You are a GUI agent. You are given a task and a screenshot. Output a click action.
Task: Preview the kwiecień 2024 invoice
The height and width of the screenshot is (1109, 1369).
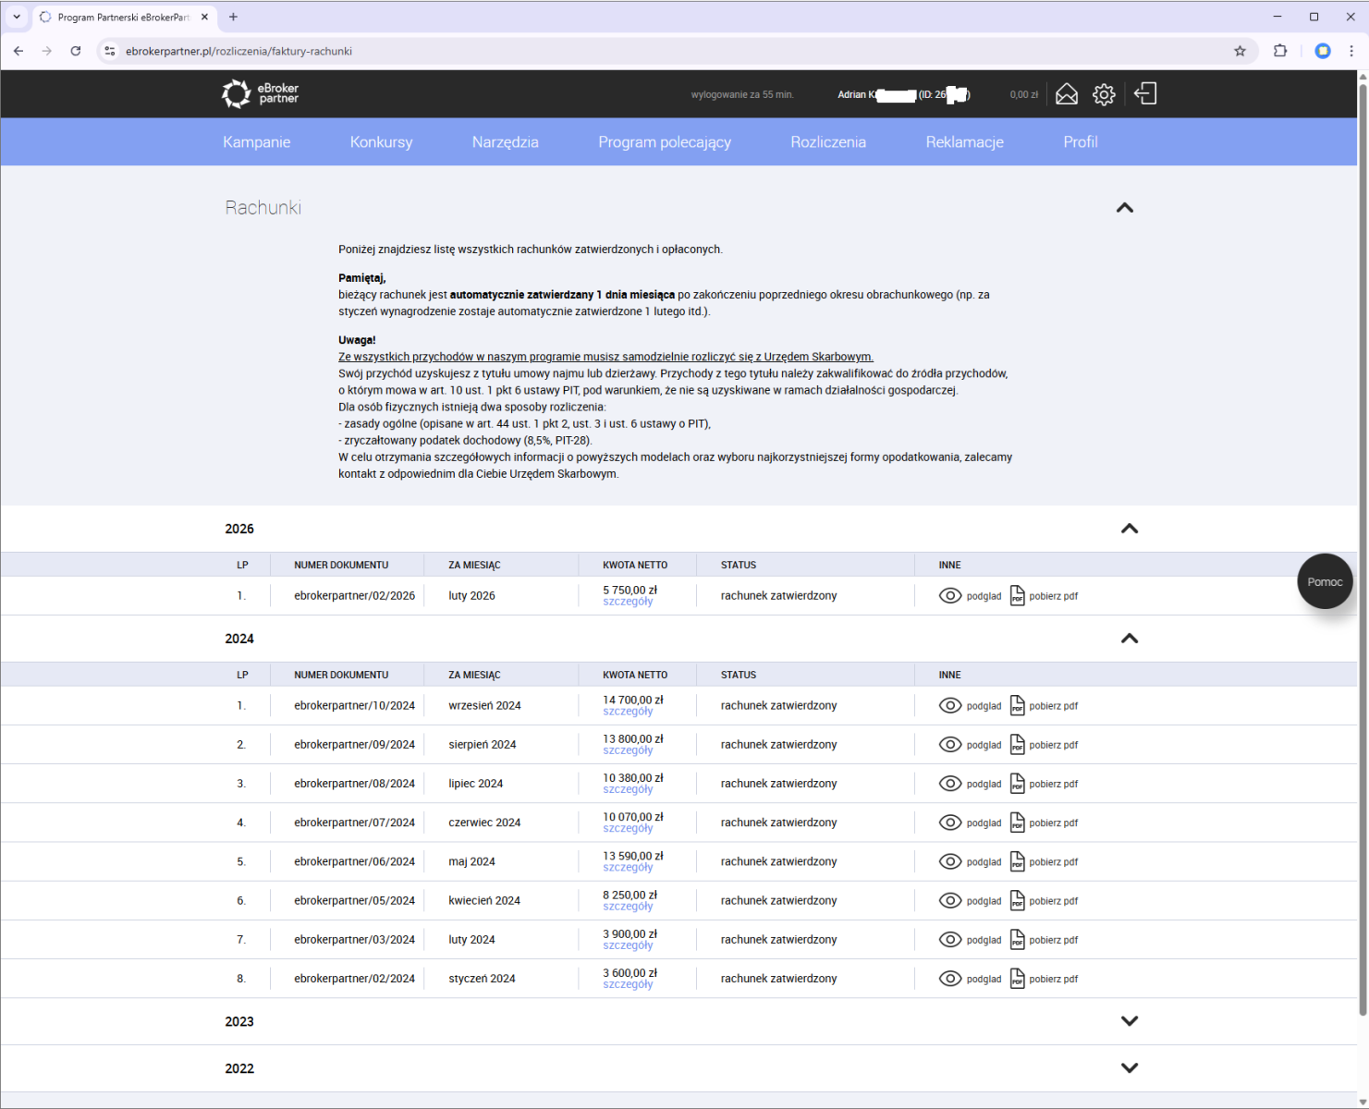pyautogui.click(x=970, y=901)
